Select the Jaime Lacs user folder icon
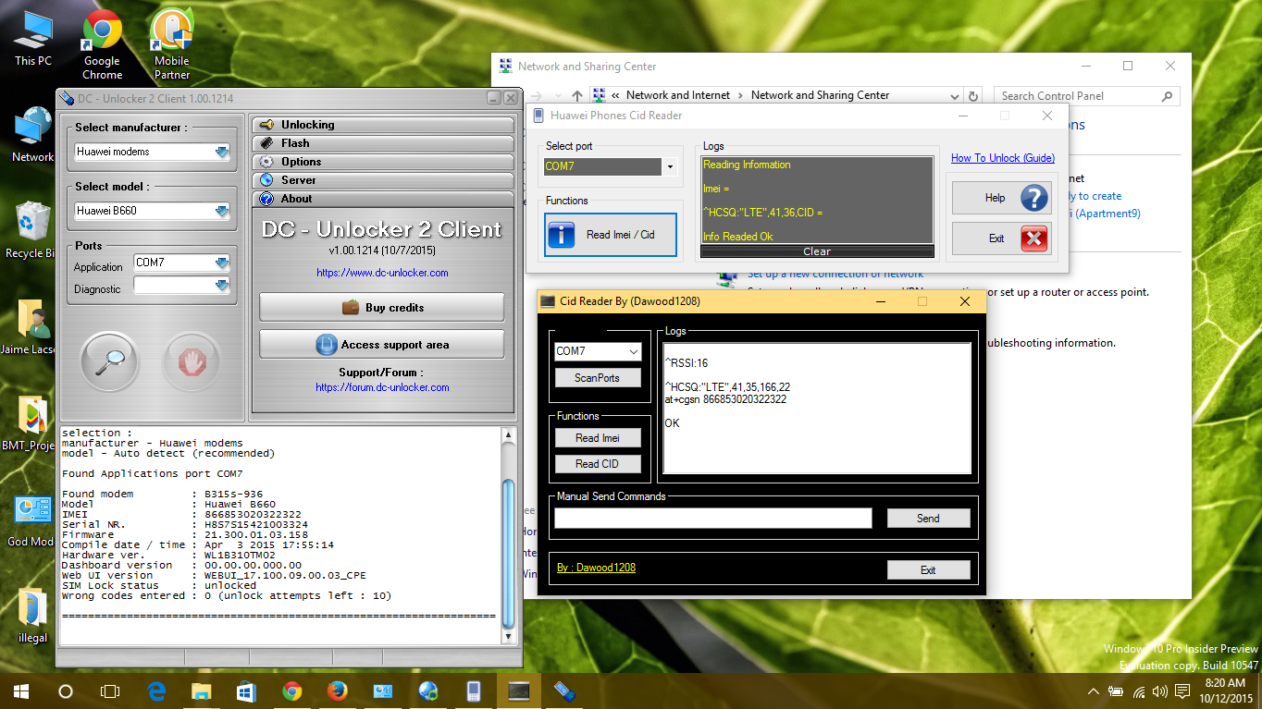Screen dimensions: 1262x709 click(31, 326)
